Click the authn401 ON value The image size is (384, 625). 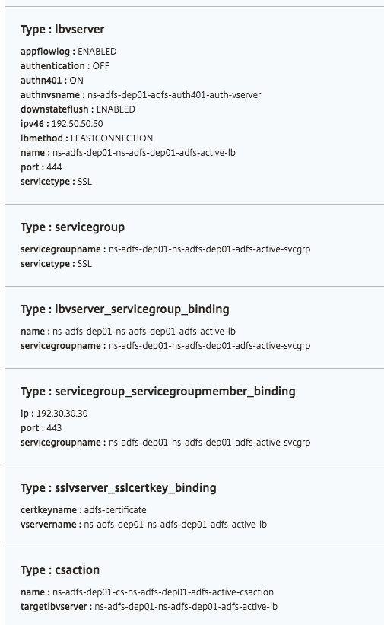point(76,81)
